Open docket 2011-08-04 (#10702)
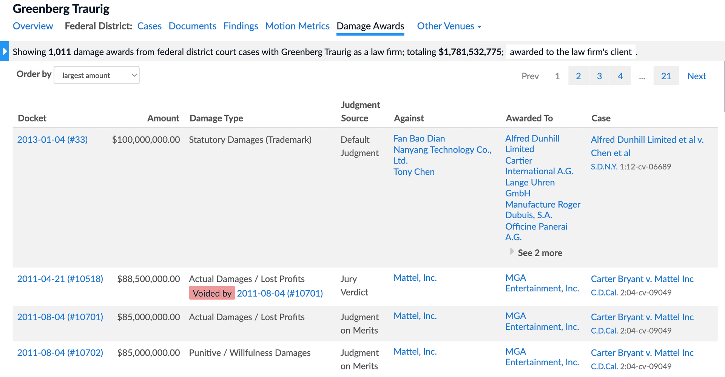This screenshot has width=725, height=377. tap(60, 352)
